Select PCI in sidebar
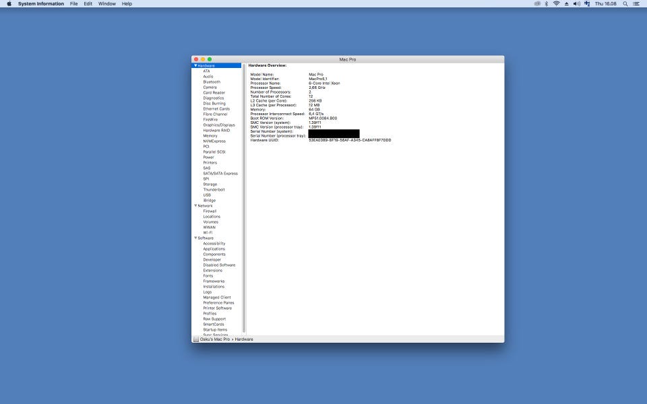This screenshot has width=647, height=404. coord(206,146)
